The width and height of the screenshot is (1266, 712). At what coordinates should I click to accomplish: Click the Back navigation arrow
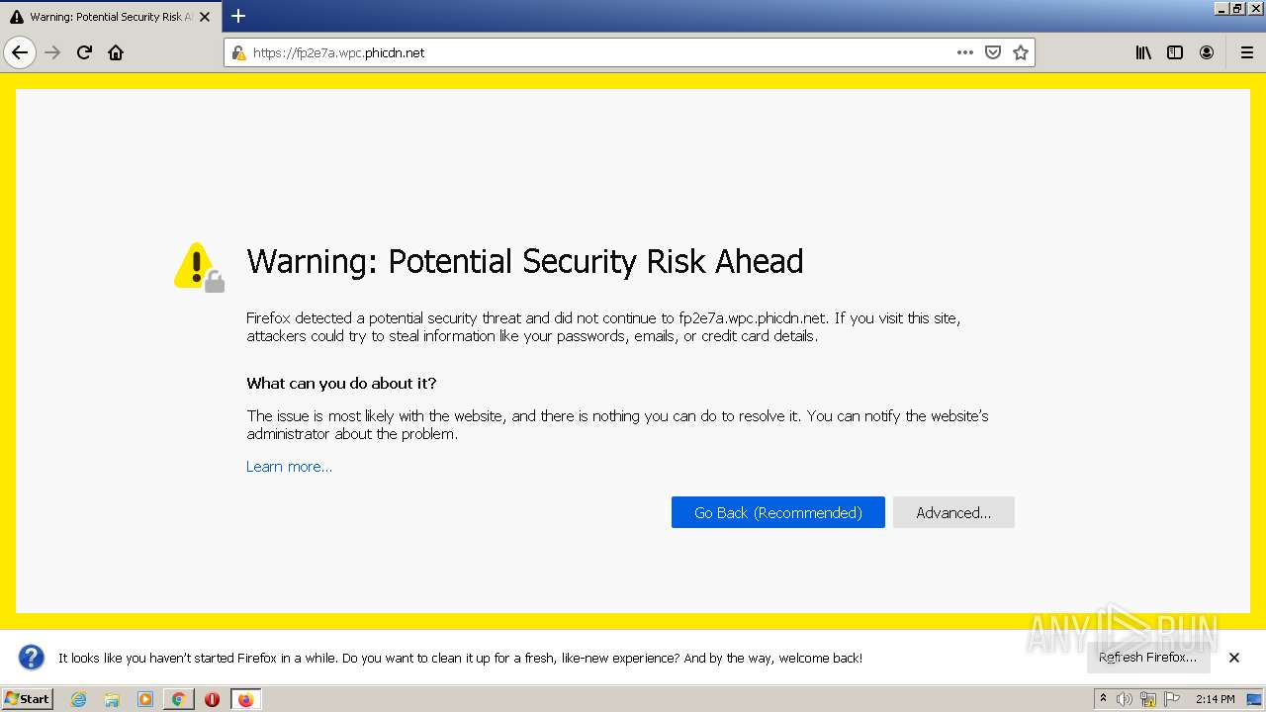[20, 52]
